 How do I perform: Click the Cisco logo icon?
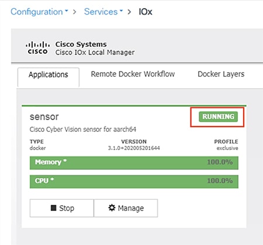tap(37, 48)
